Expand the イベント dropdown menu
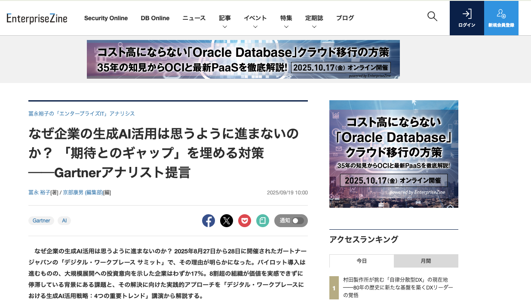The width and height of the screenshot is (531, 305). (x=255, y=22)
